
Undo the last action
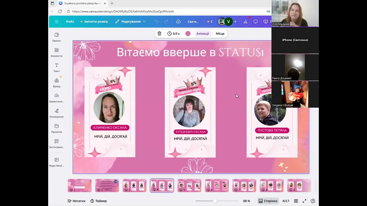pyautogui.click(x=156, y=21)
